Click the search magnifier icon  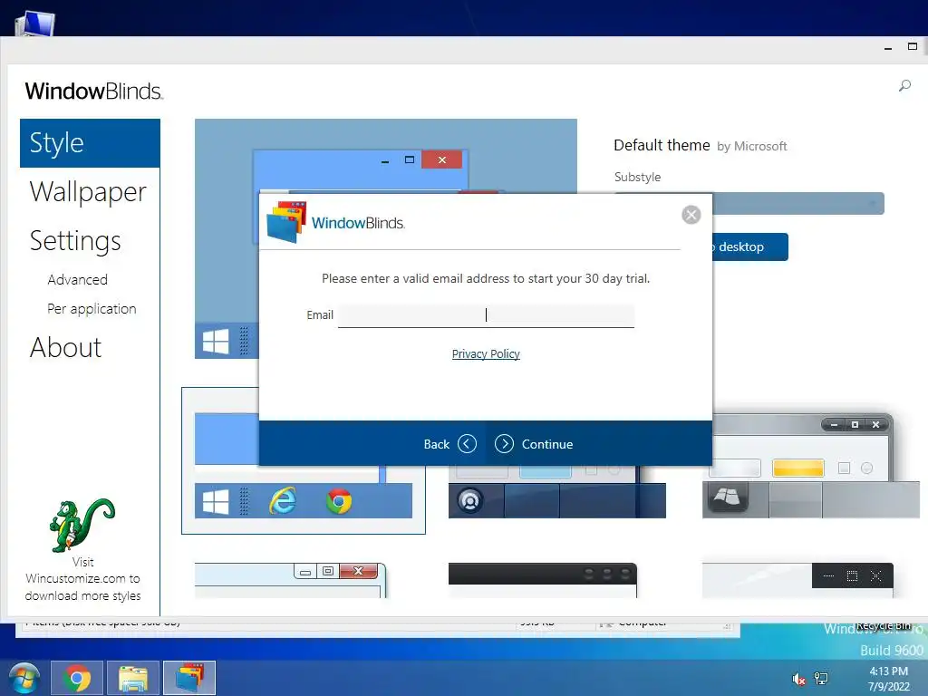click(904, 86)
